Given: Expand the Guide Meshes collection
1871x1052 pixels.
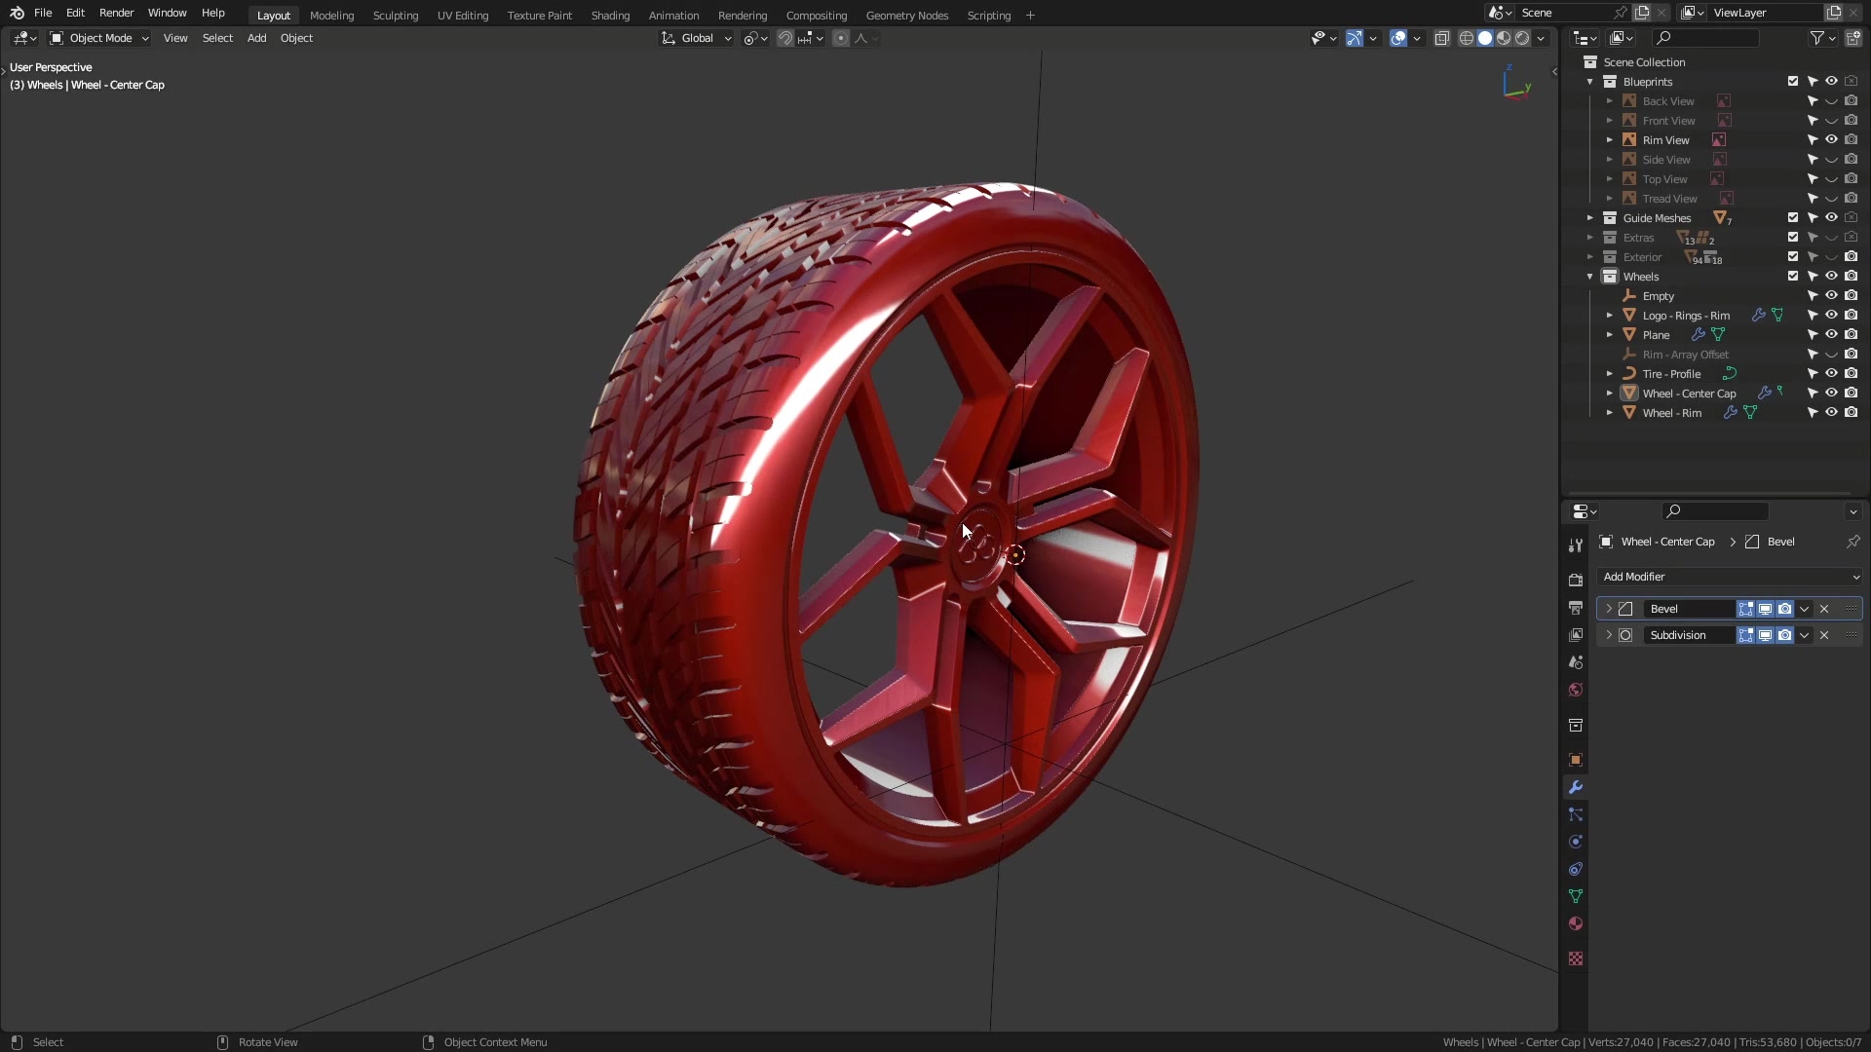Looking at the screenshot, I should click(1590, 218).
